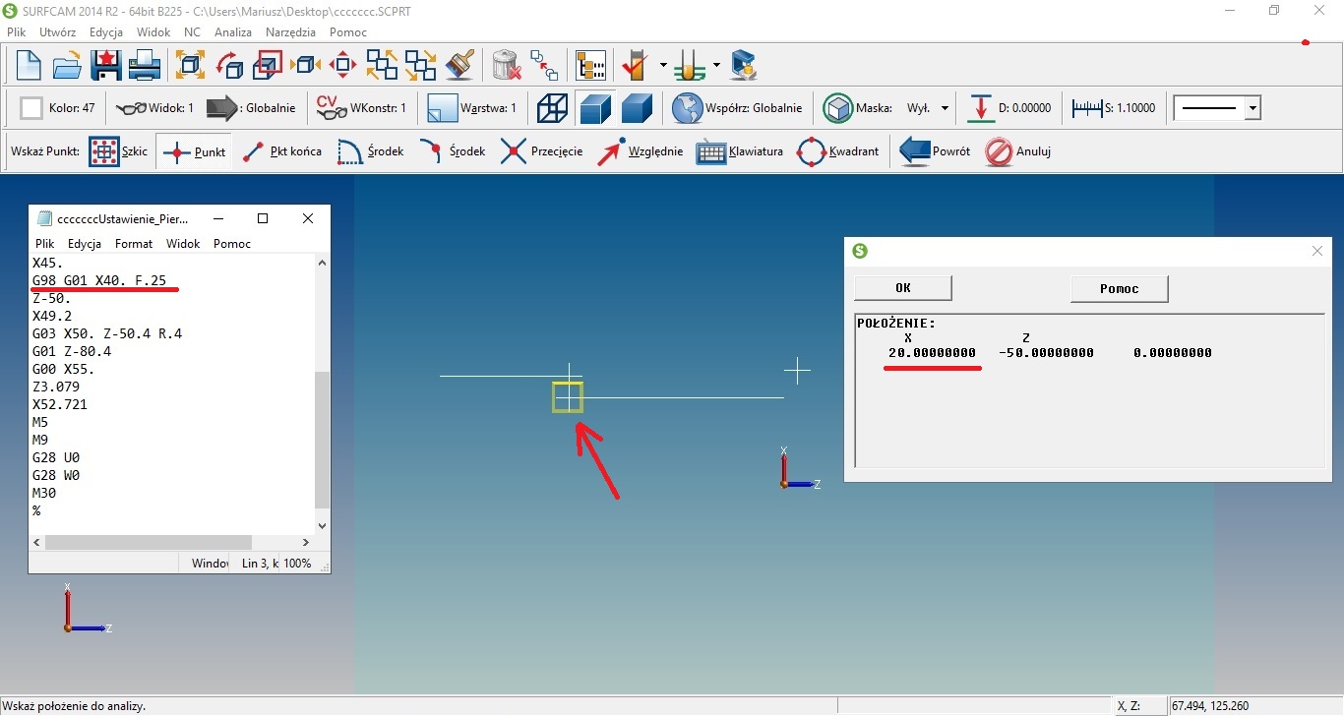The image size is (1344, 716).
Task: Select the Pan view icon with red arrows
Action: coord(343,66)
